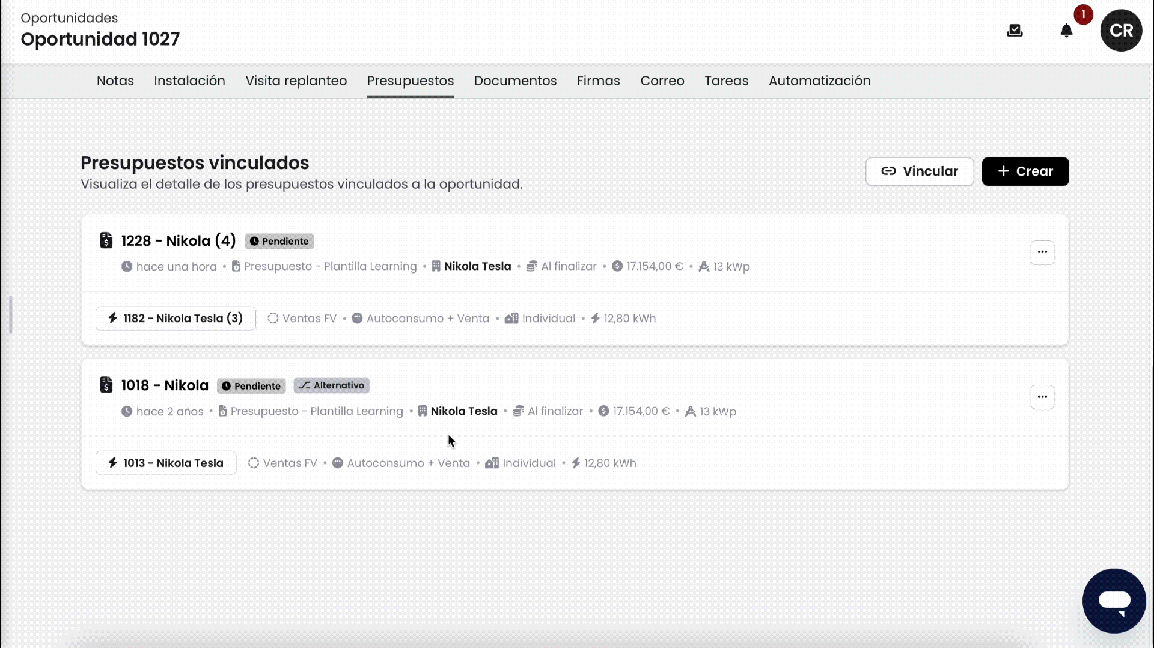Open the chat support bubble

1114,601
